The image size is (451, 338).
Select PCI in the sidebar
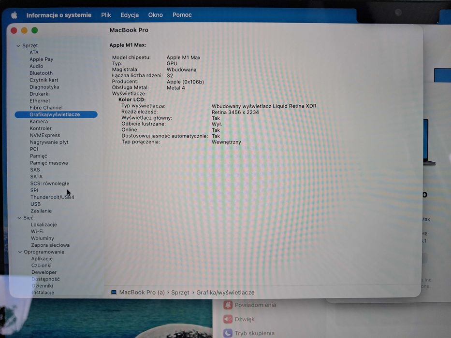tap(34, 149)
